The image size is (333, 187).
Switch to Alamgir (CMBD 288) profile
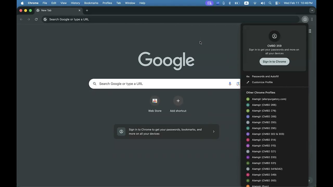(274, 117)
